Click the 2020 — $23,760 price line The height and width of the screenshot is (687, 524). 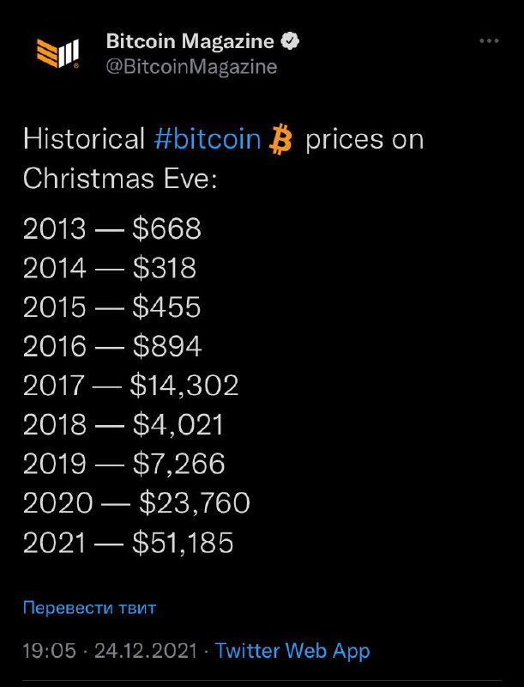(136, 503)
